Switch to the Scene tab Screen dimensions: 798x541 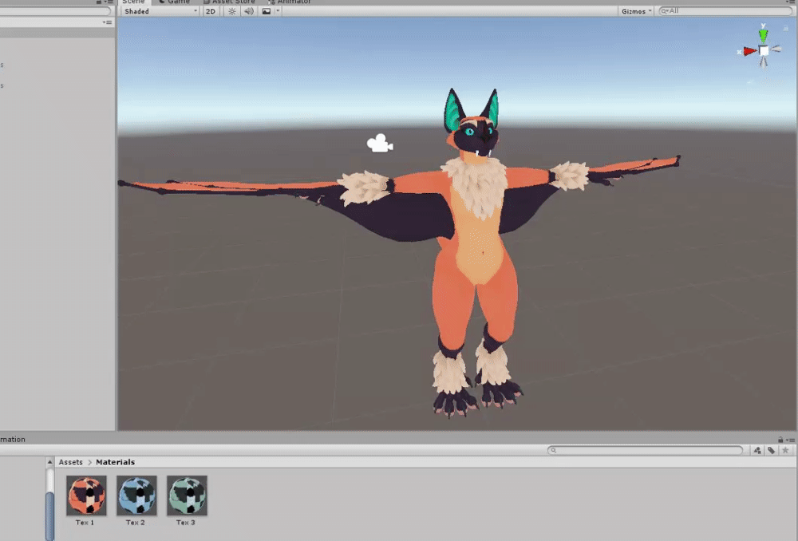pos(133,2)
